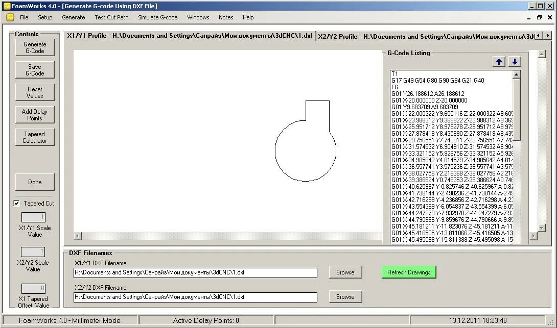Click drawing area horizontal scroll left arrow
The image size is (557, 328).
78,236
